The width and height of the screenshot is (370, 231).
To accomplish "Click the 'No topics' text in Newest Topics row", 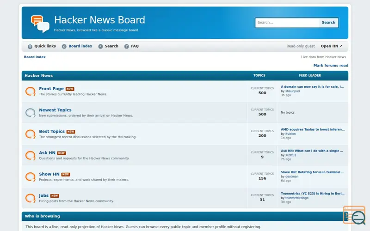I will tap(288, 112).
